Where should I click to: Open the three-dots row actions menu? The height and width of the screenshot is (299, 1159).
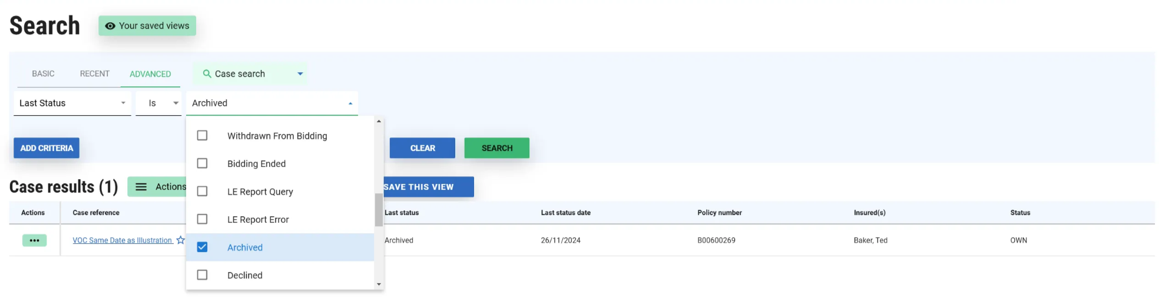click(x=34, y=240)
